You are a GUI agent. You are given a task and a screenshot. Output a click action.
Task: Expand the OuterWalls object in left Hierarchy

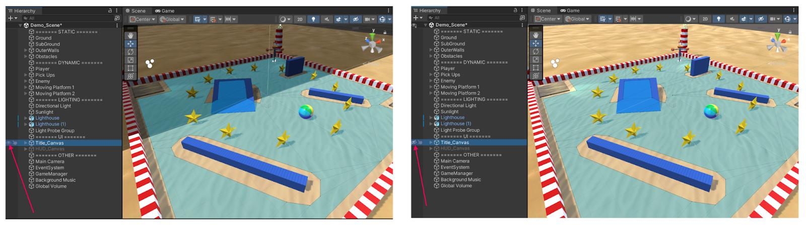26,50
